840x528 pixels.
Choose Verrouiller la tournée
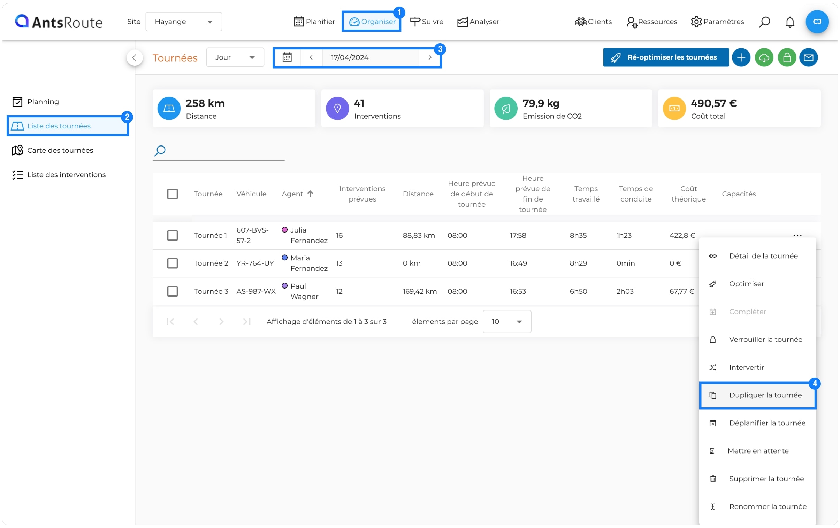(x=757, y=340)
